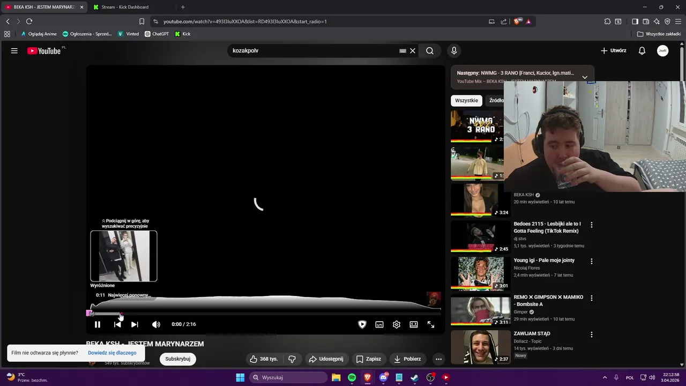Open the browser main menu
Image resolution: width=686 pixels, height=386 pixels.
click(678, 21)
